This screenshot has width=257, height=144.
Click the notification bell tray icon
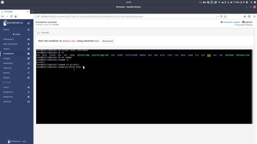tap(231, 2)
